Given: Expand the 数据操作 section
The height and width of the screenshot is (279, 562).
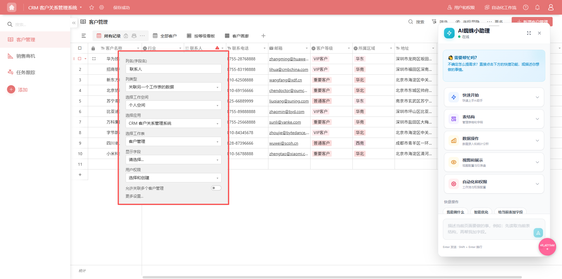Looking at the screenshot, I should (494, 141).
